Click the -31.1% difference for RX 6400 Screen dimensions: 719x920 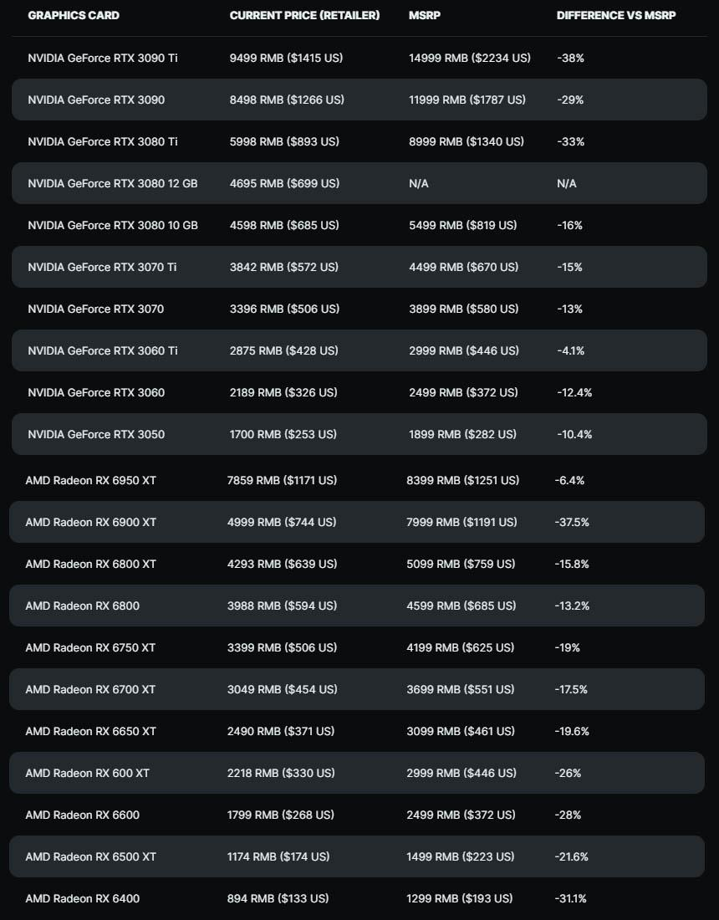coord(571,898)
